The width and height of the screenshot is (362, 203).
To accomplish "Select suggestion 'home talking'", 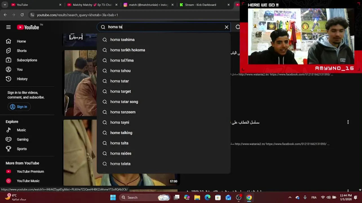I will [x=163, y=133].
